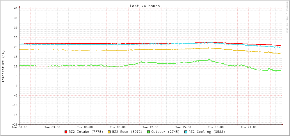Select the cyan RZ2 Cooling legend swatch

click(x=186, y=132)
